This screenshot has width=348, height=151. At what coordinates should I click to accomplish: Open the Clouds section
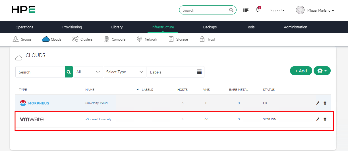pyautogui.click(x=51, y=39)
